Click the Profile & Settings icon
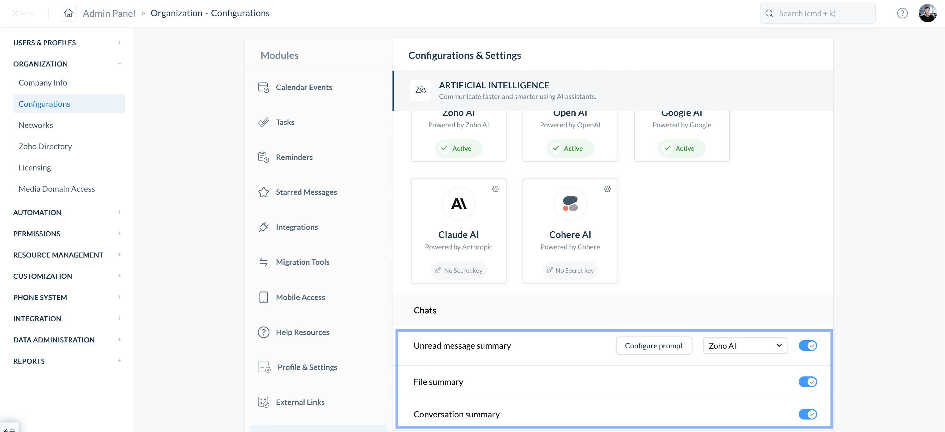Viewport: 945px width, 432px height. pos(264,367)
